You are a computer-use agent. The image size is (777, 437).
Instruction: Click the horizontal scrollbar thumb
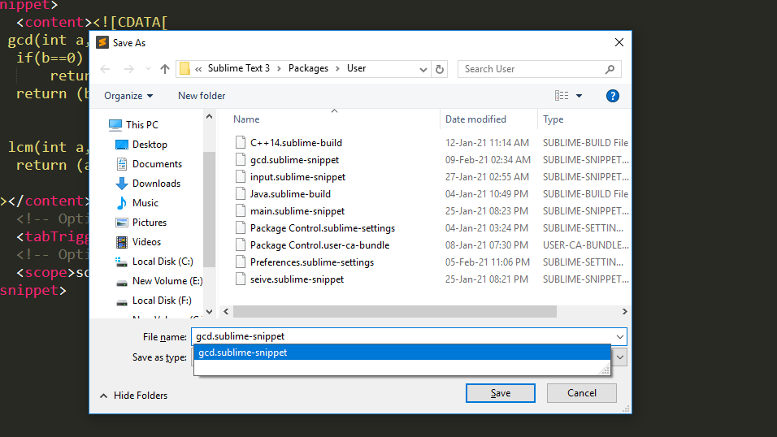pos(395,312)
